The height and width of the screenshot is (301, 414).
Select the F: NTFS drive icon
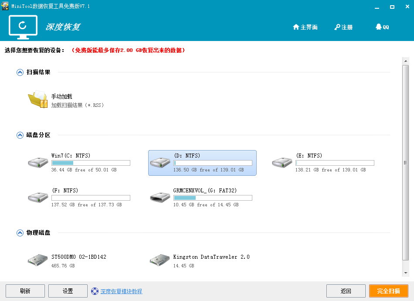[38, 198]
